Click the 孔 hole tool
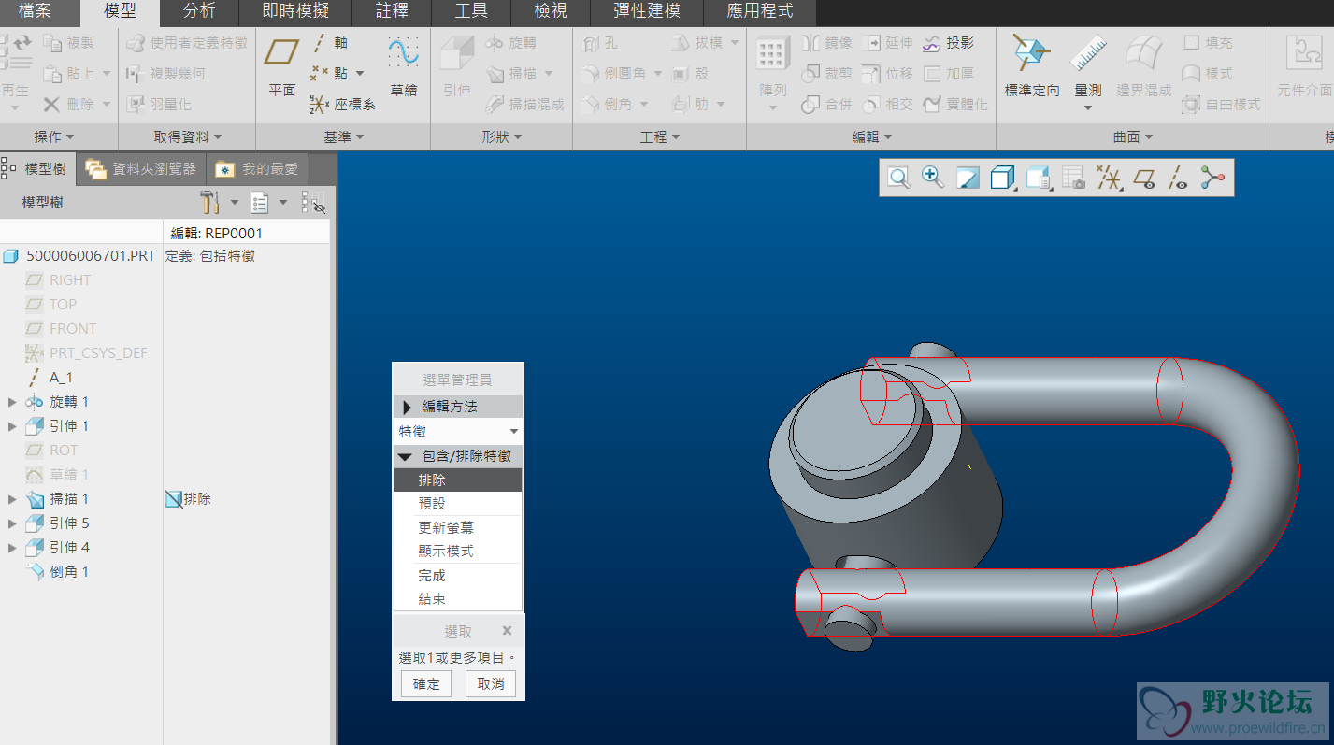Viewport: 1334px width, 745px height. click(x=599, y=42)
